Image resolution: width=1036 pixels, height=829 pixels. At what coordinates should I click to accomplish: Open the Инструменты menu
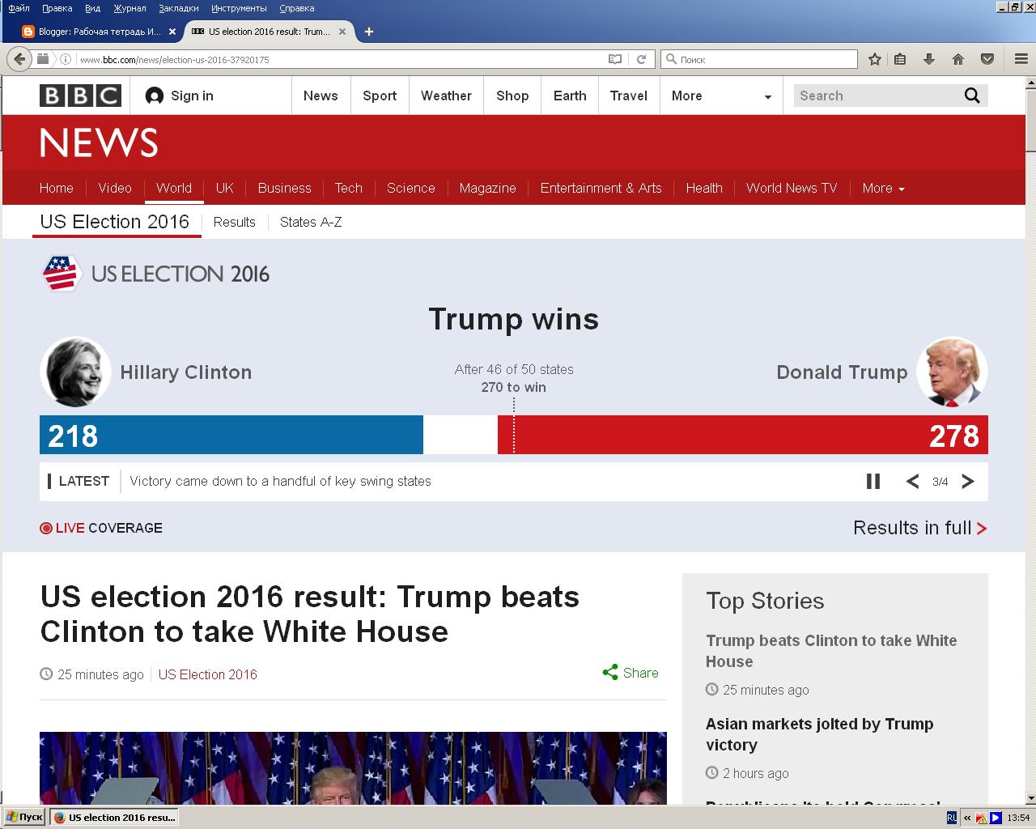click(239, 8)
